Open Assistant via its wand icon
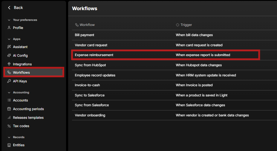 click(9, 47)
